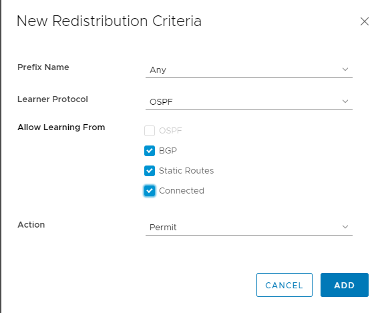Click the greyed-out OSPF checkbox
Screen dimensions: 384x313
click(x=150, y=131)
